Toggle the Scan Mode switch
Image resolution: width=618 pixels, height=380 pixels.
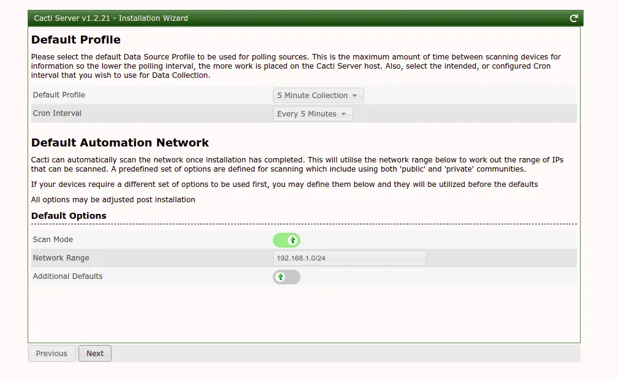point(286,240)
